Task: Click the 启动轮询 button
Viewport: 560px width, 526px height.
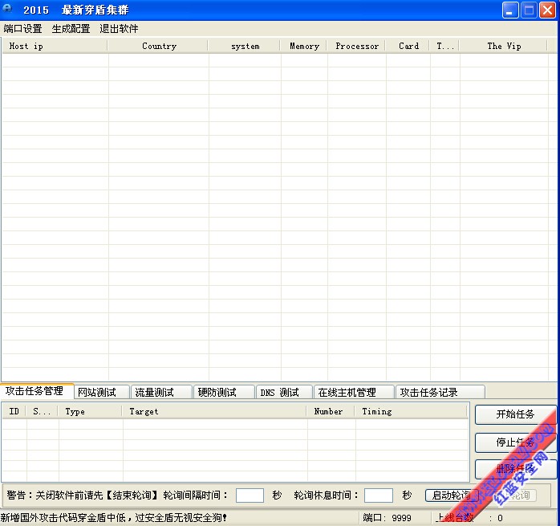Action: click(452, 495)
